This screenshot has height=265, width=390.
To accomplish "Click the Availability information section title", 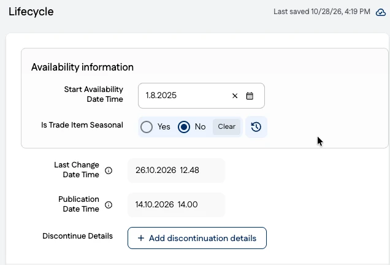I will (82, 67).
